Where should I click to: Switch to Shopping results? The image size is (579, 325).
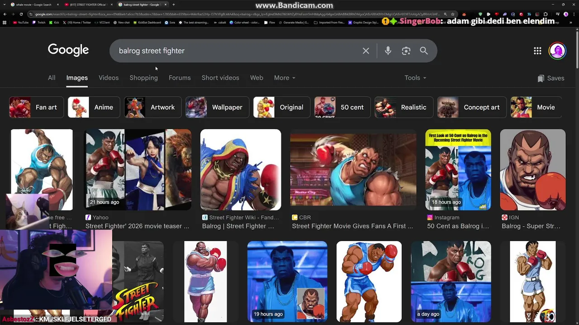(x=143, y=78)
